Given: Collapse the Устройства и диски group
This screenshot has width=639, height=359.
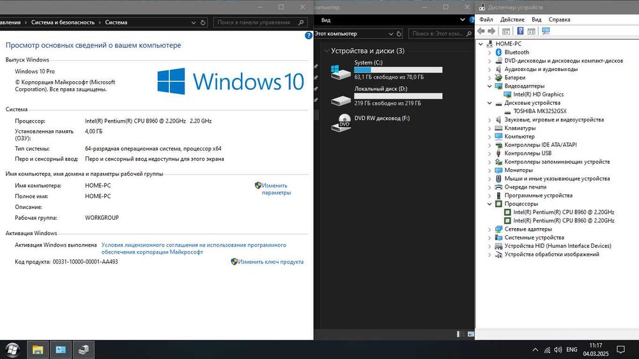Looking at the screenshot, I should 327,51.
